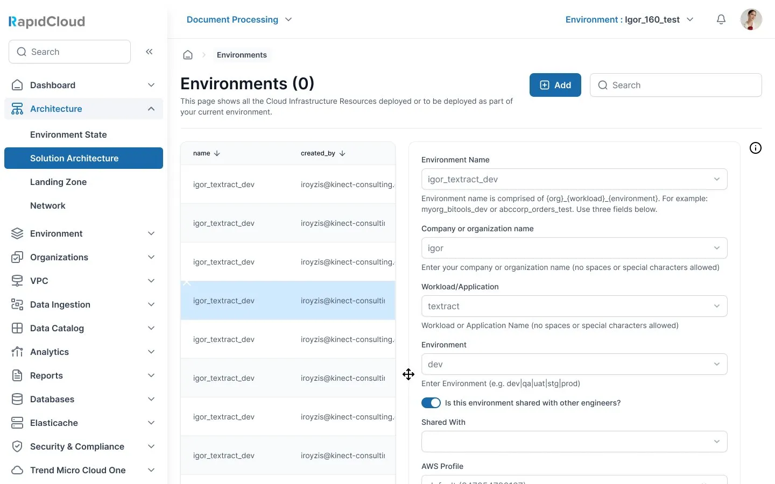Click the Reports document icon
Screen dimensions: 775x484
(x=17, y=375)
